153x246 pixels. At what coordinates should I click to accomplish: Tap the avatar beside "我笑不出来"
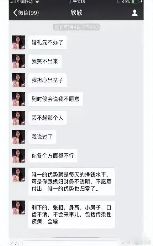click(x=19, y=61)
